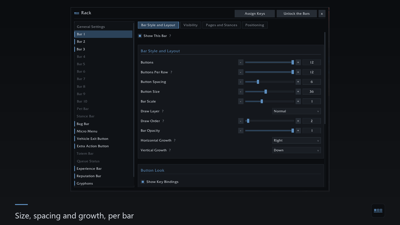Click the Draw Order help question mark
The width and height of the screenshot is (400, 225).
click(x=163, y=121)
